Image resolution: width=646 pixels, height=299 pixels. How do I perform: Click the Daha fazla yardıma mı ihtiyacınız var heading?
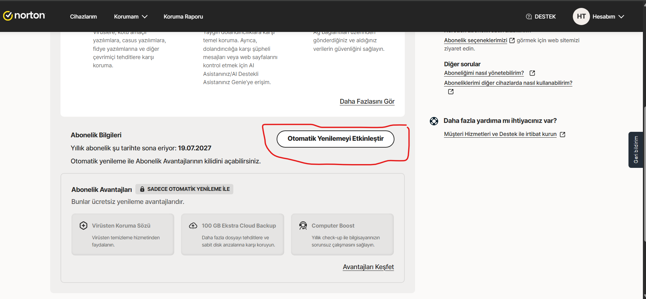[x=500, y=121]
